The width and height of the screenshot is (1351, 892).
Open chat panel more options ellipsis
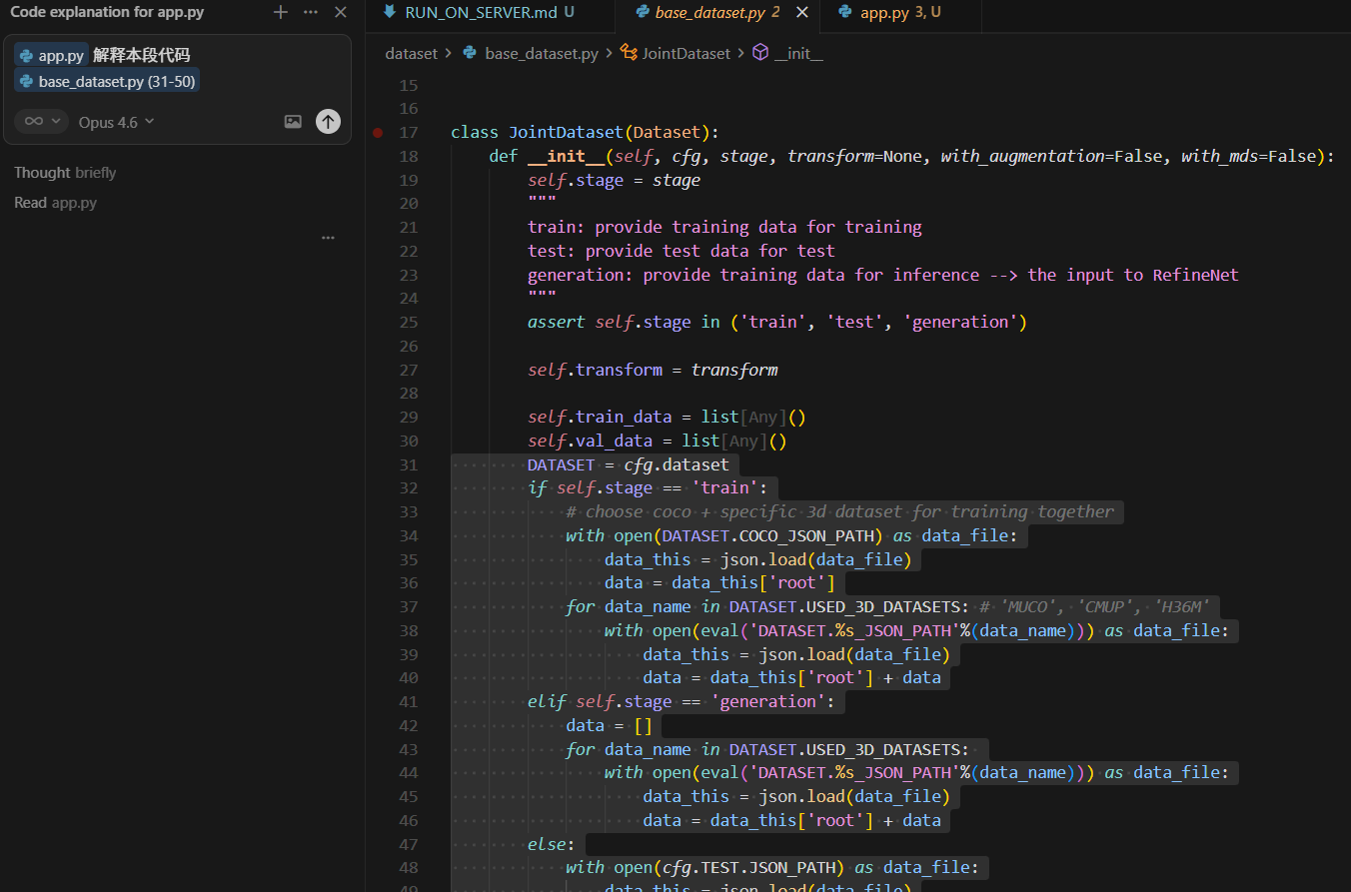pyautogui.click(x=311, y=12)
